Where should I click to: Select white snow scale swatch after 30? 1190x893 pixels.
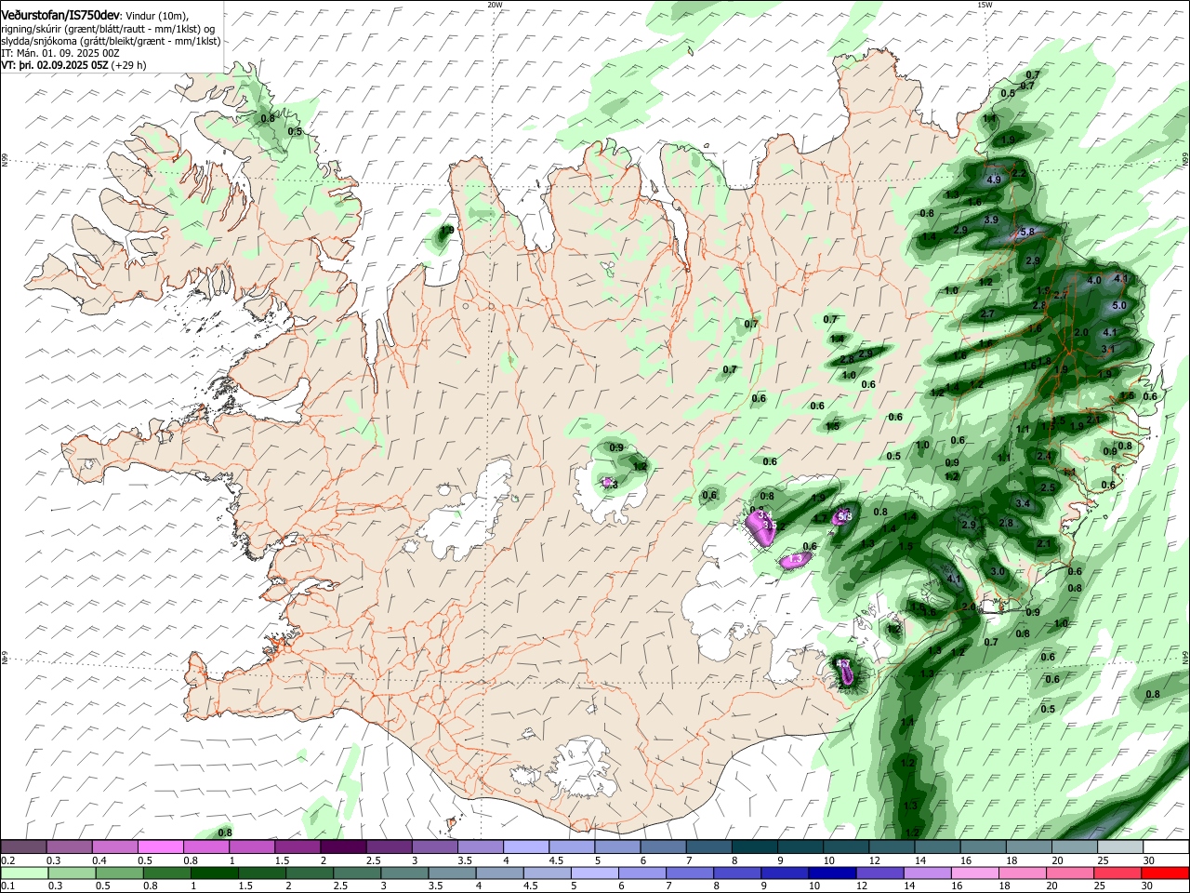(1166, 846)
